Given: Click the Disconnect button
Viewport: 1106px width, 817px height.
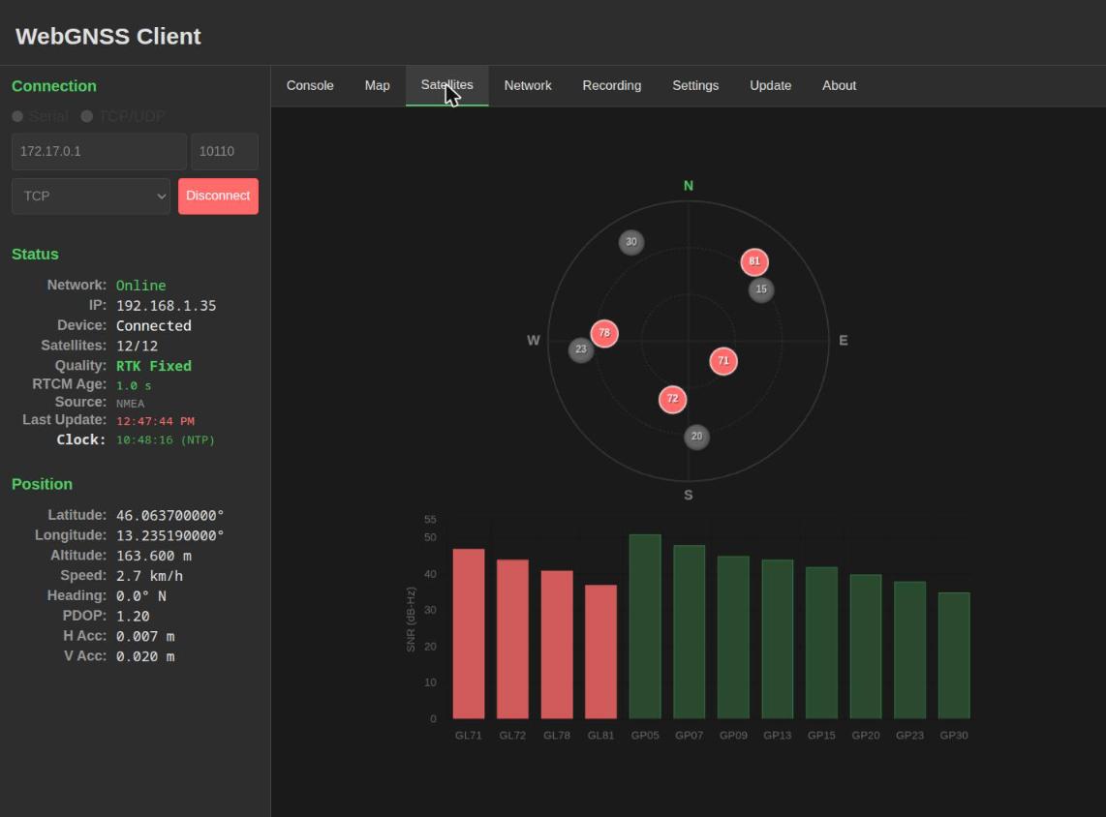Looking at the screenshot, I should click(x=218, y=196).
